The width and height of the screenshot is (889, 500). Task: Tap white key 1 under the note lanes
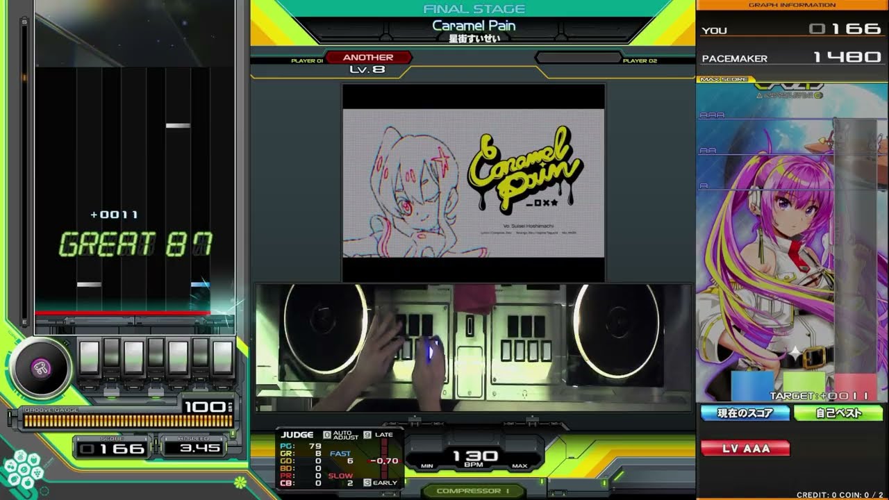[x=89, y=358]
